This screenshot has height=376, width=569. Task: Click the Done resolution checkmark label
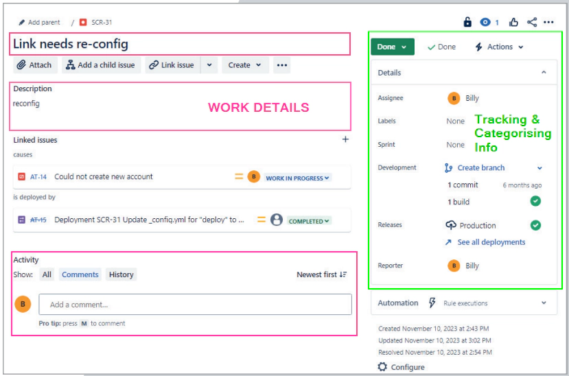click(x=441, y=47)
